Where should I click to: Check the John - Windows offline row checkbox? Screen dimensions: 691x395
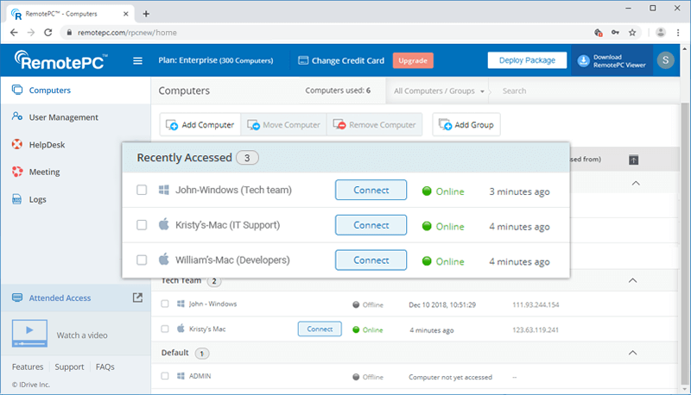165,304
